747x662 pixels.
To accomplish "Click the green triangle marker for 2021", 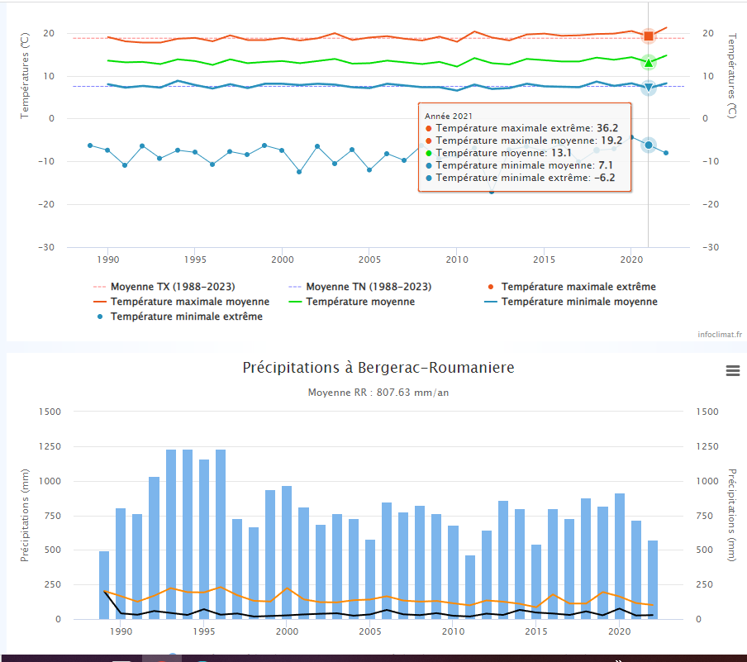I will (x=649, y=63).
